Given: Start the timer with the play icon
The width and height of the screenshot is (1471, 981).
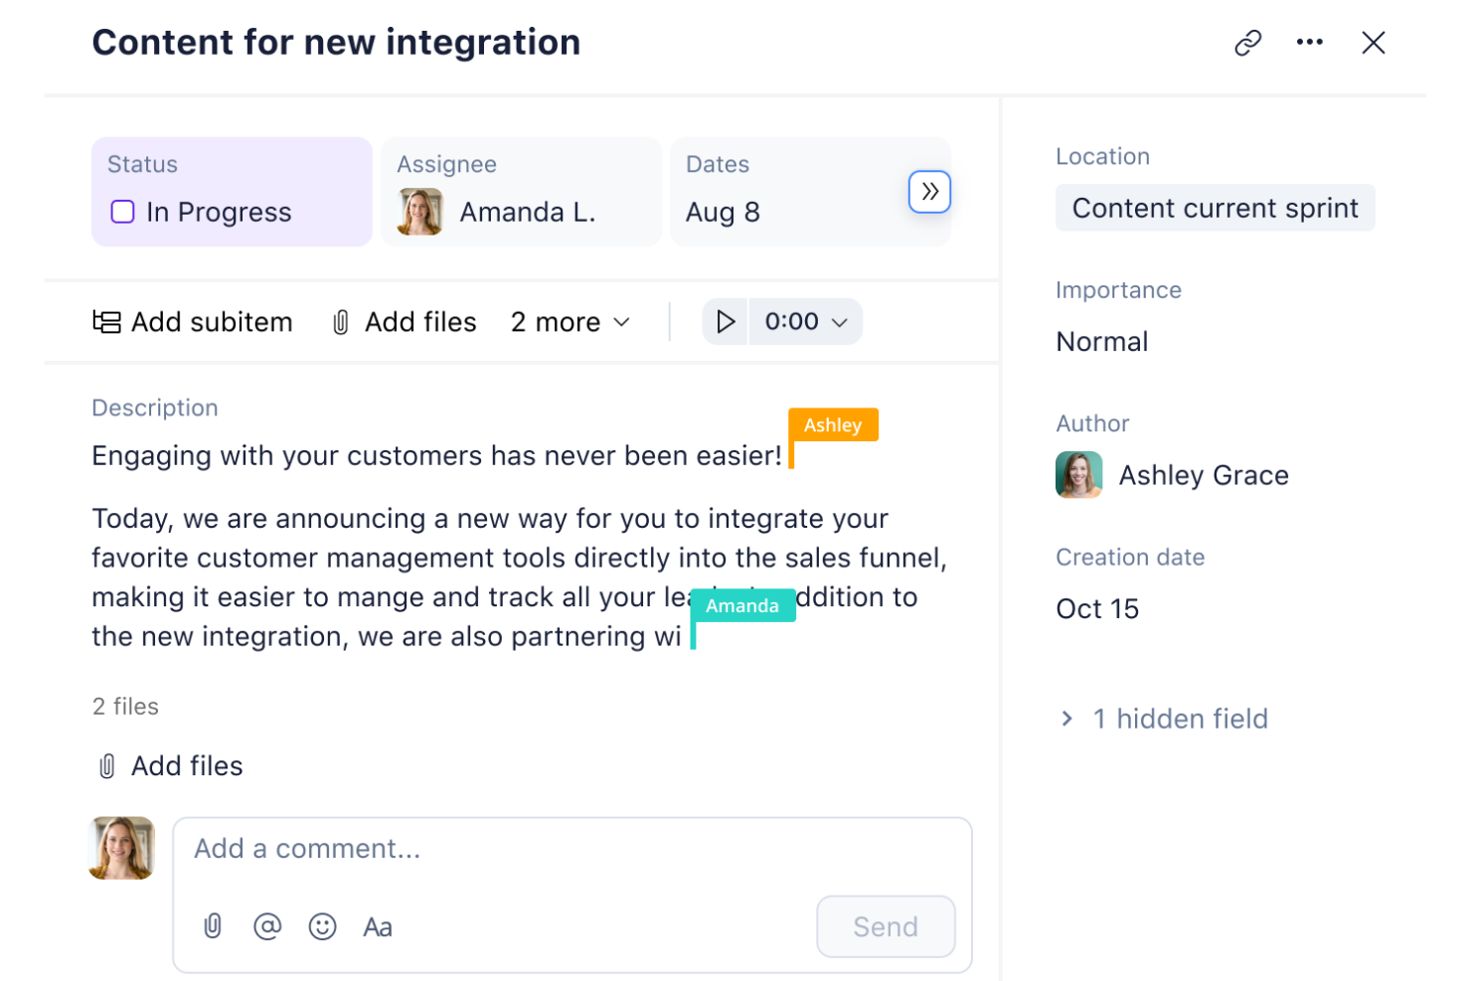Looking at the screenshot, I should 725,321.
